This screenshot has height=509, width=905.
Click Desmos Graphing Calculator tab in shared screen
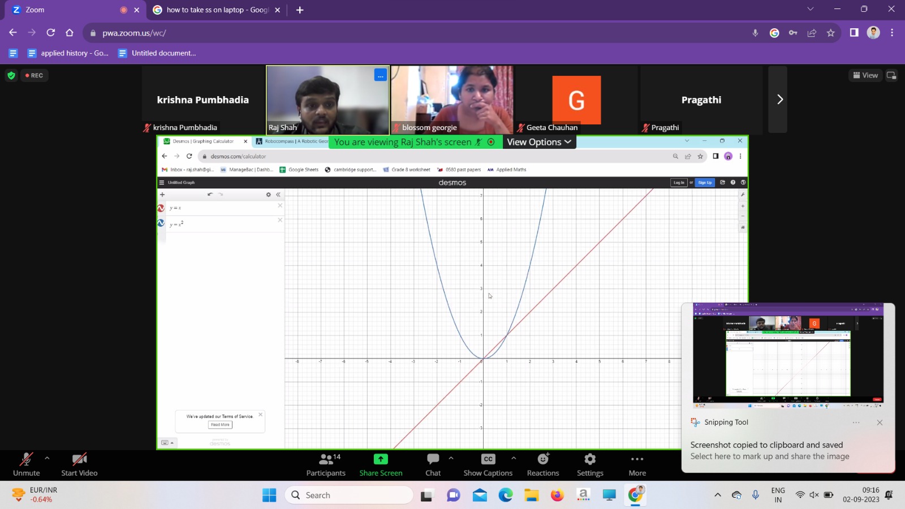coord(204,141)
